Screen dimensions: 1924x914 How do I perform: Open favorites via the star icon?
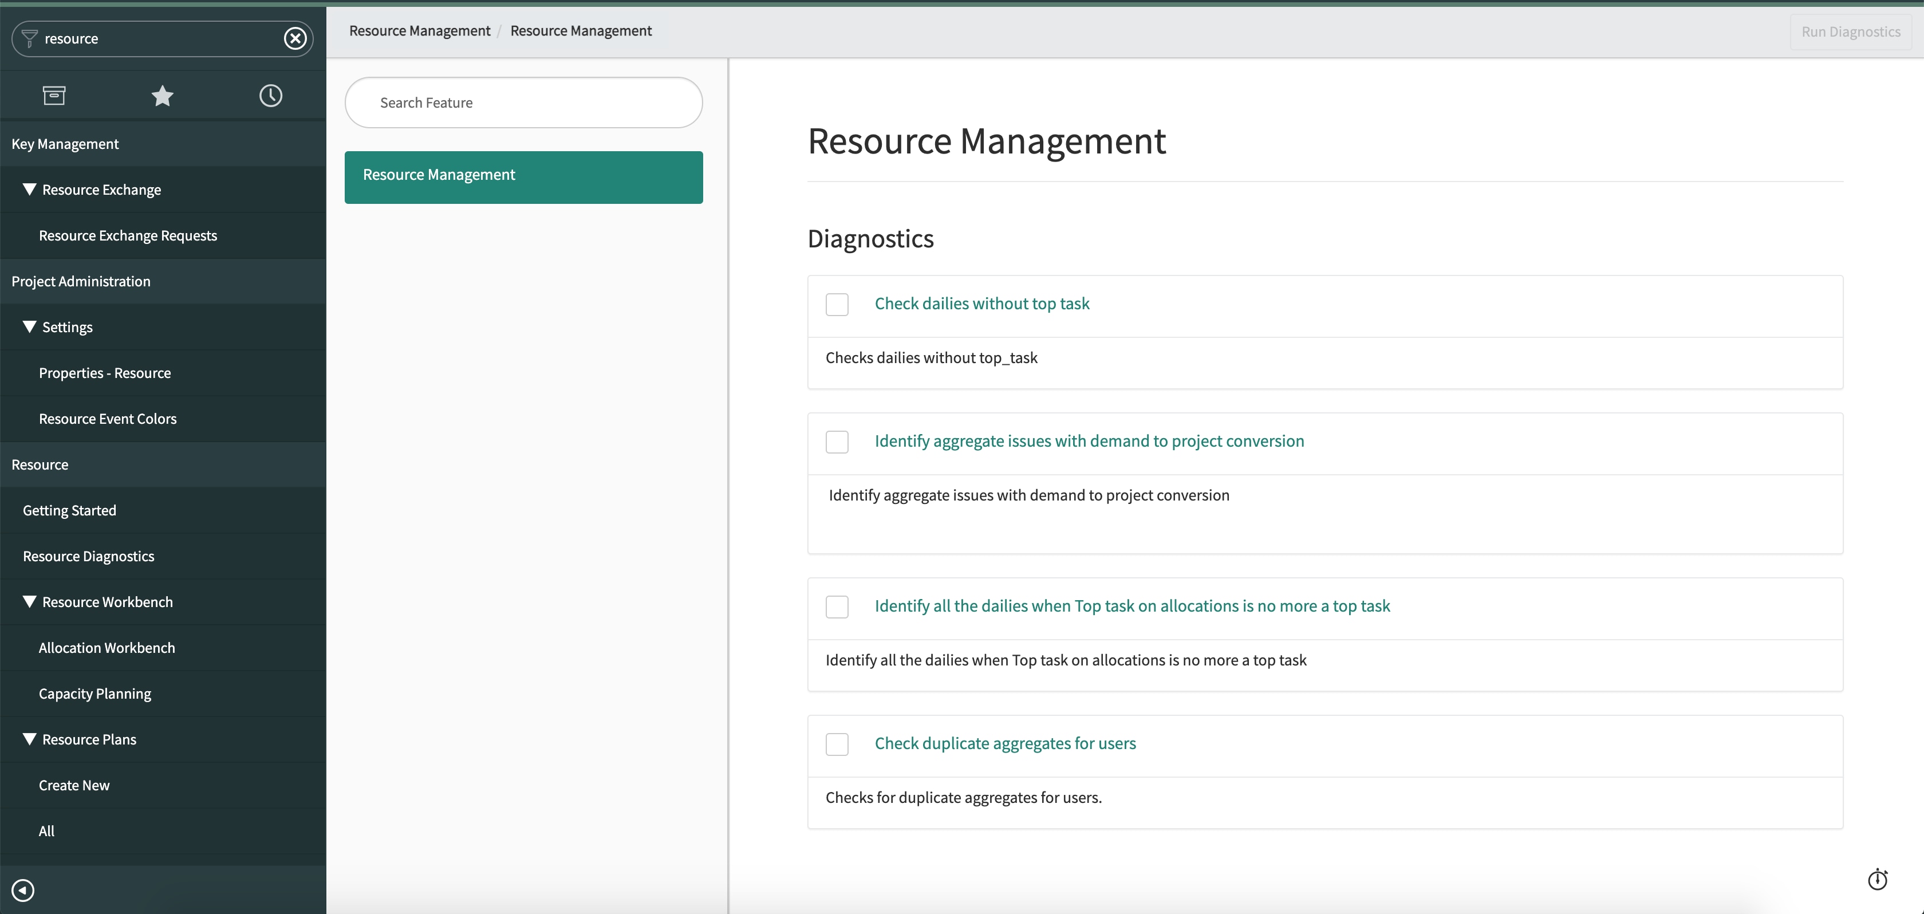(162, 95)
